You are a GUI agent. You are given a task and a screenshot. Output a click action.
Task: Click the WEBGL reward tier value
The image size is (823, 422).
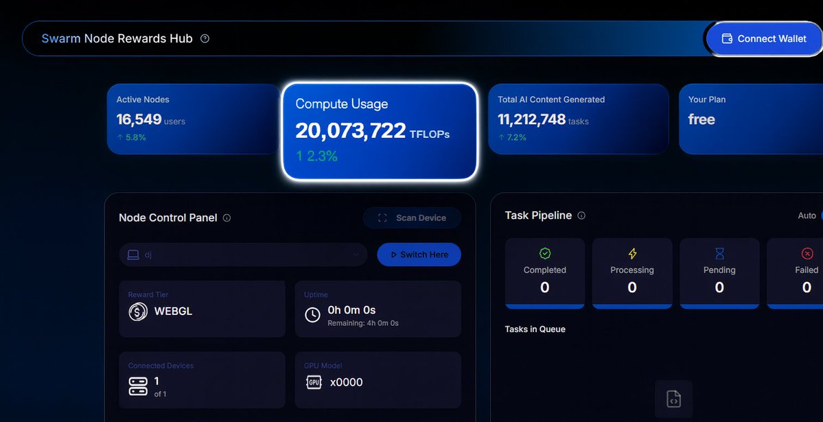pyautogui.click(x=173, y=312)
